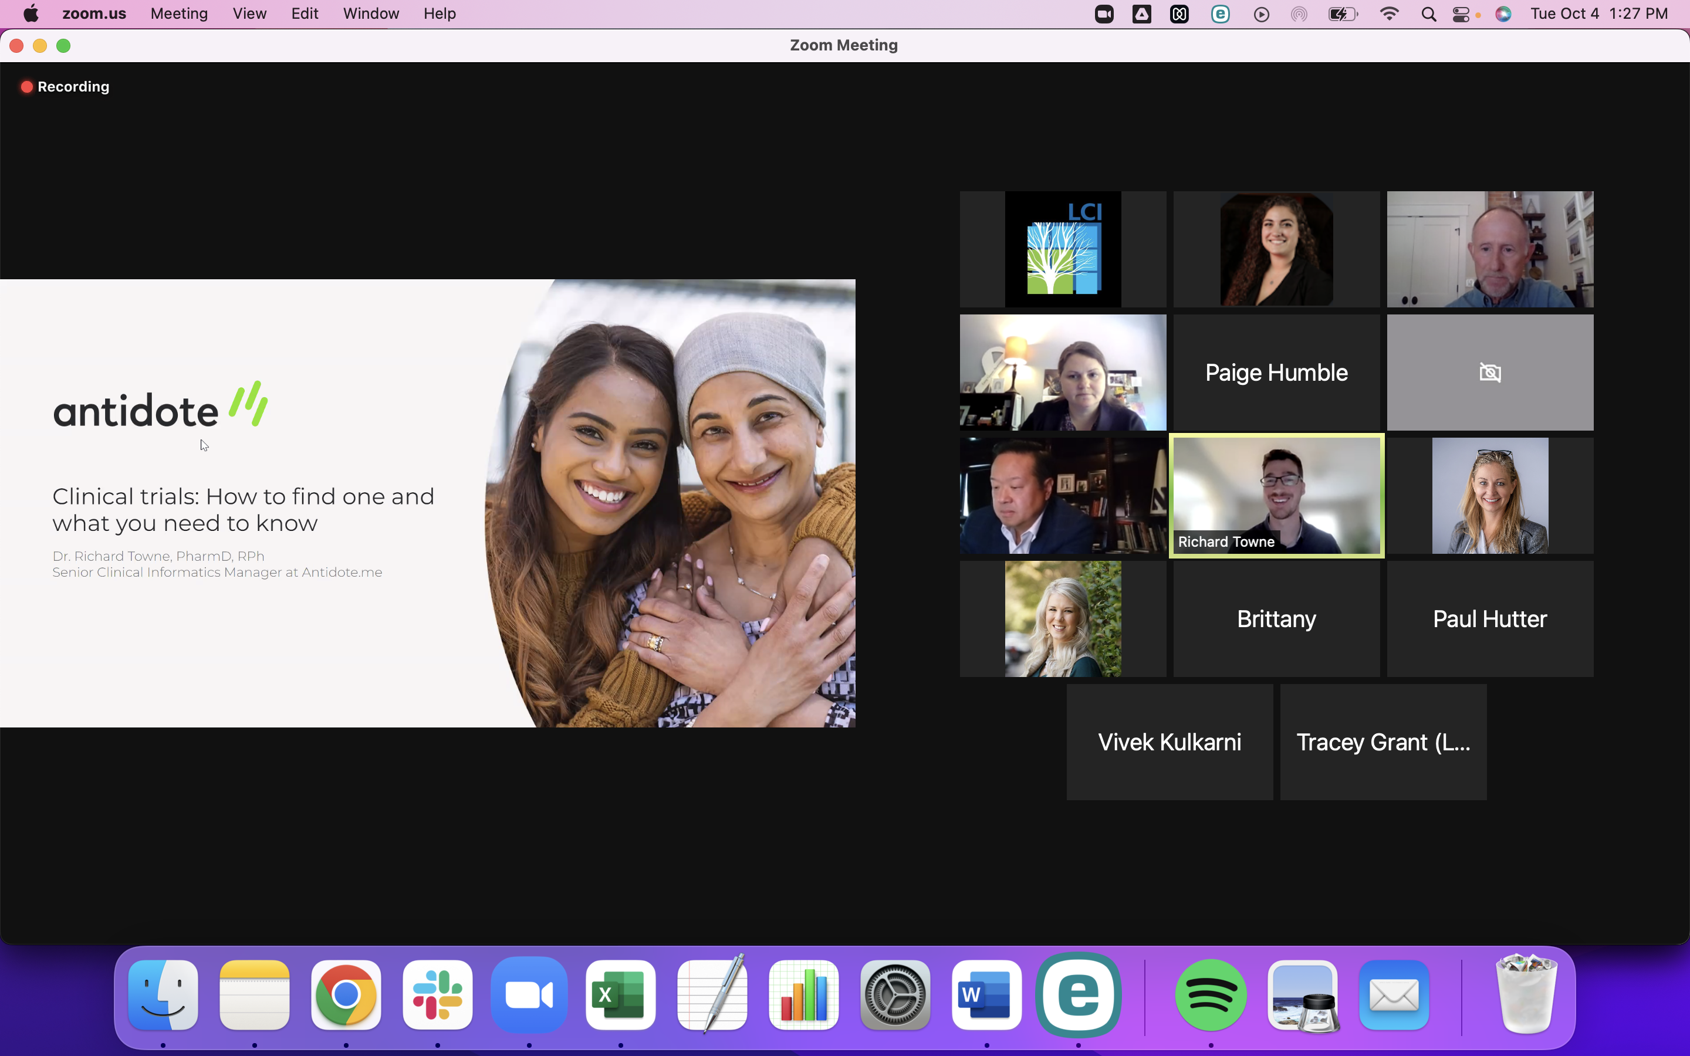Screen dimensions: 1690x1056
Task: Click the shared Antidote presentation slide
Action: [427, 503]
